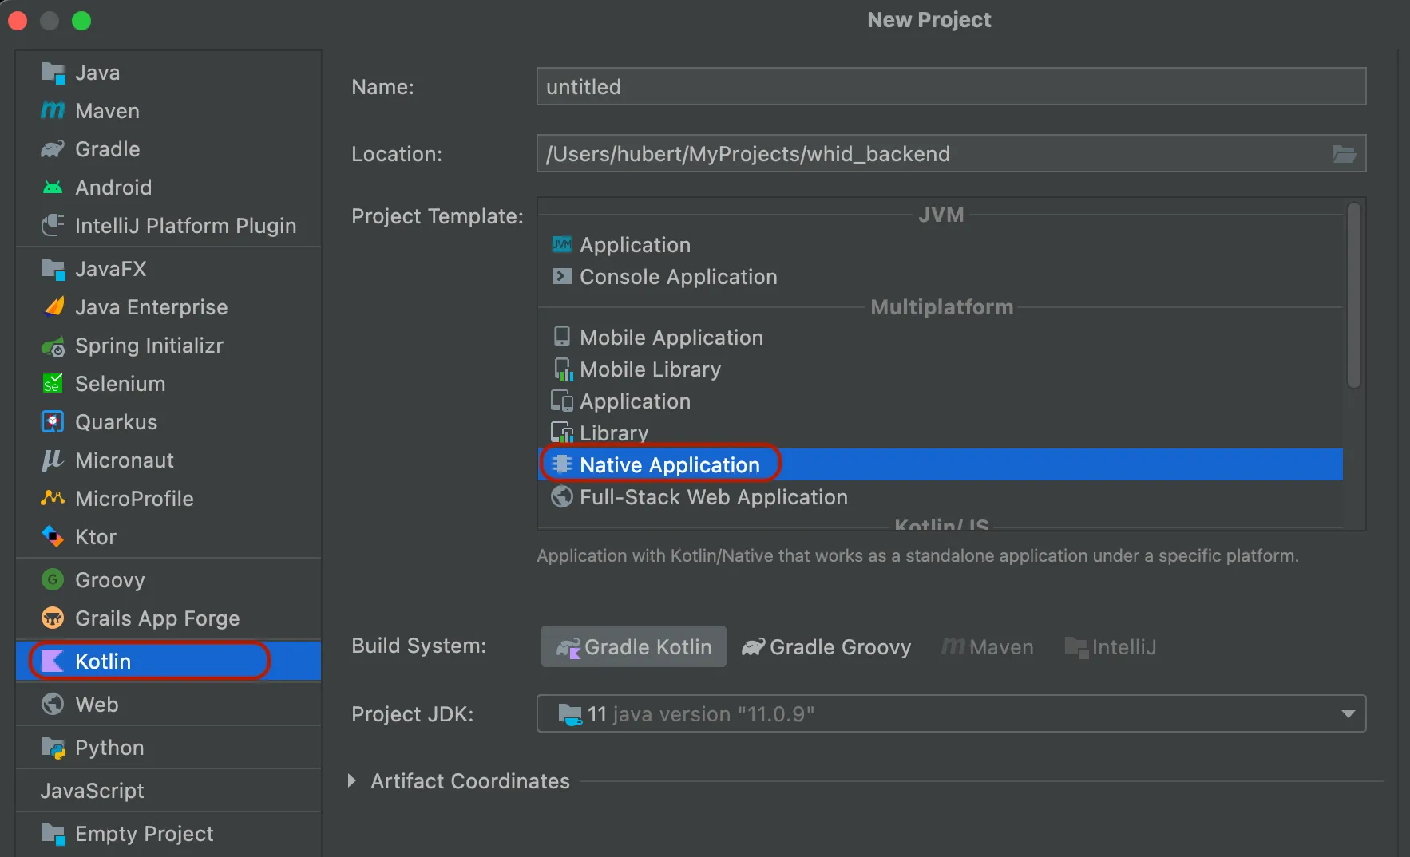
Task: Click the MicroProfile icon
Action: [x=53, y=499]
